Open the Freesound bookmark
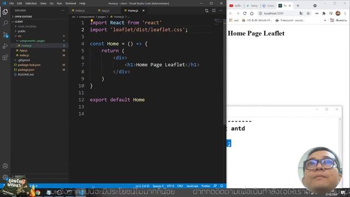 tap(290, 20)
